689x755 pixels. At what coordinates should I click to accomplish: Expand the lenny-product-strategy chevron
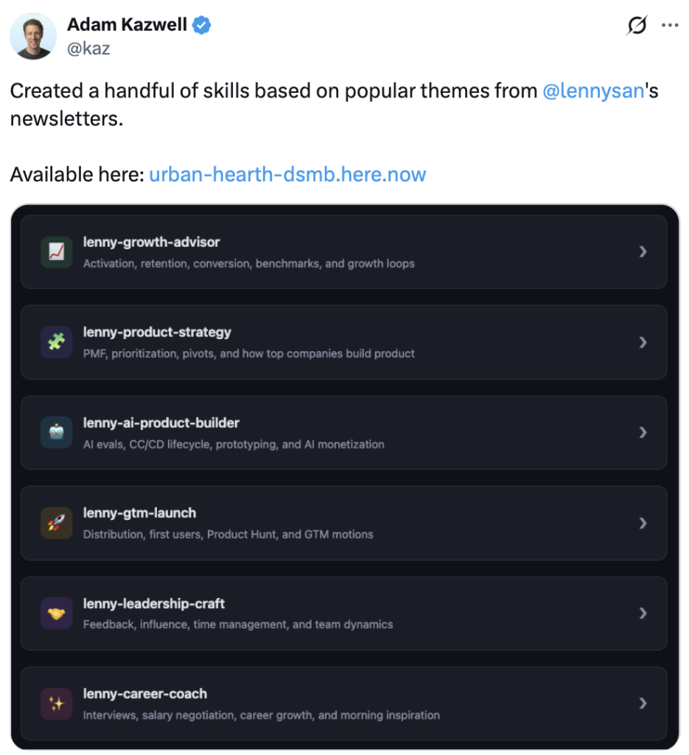click(643, 342)
